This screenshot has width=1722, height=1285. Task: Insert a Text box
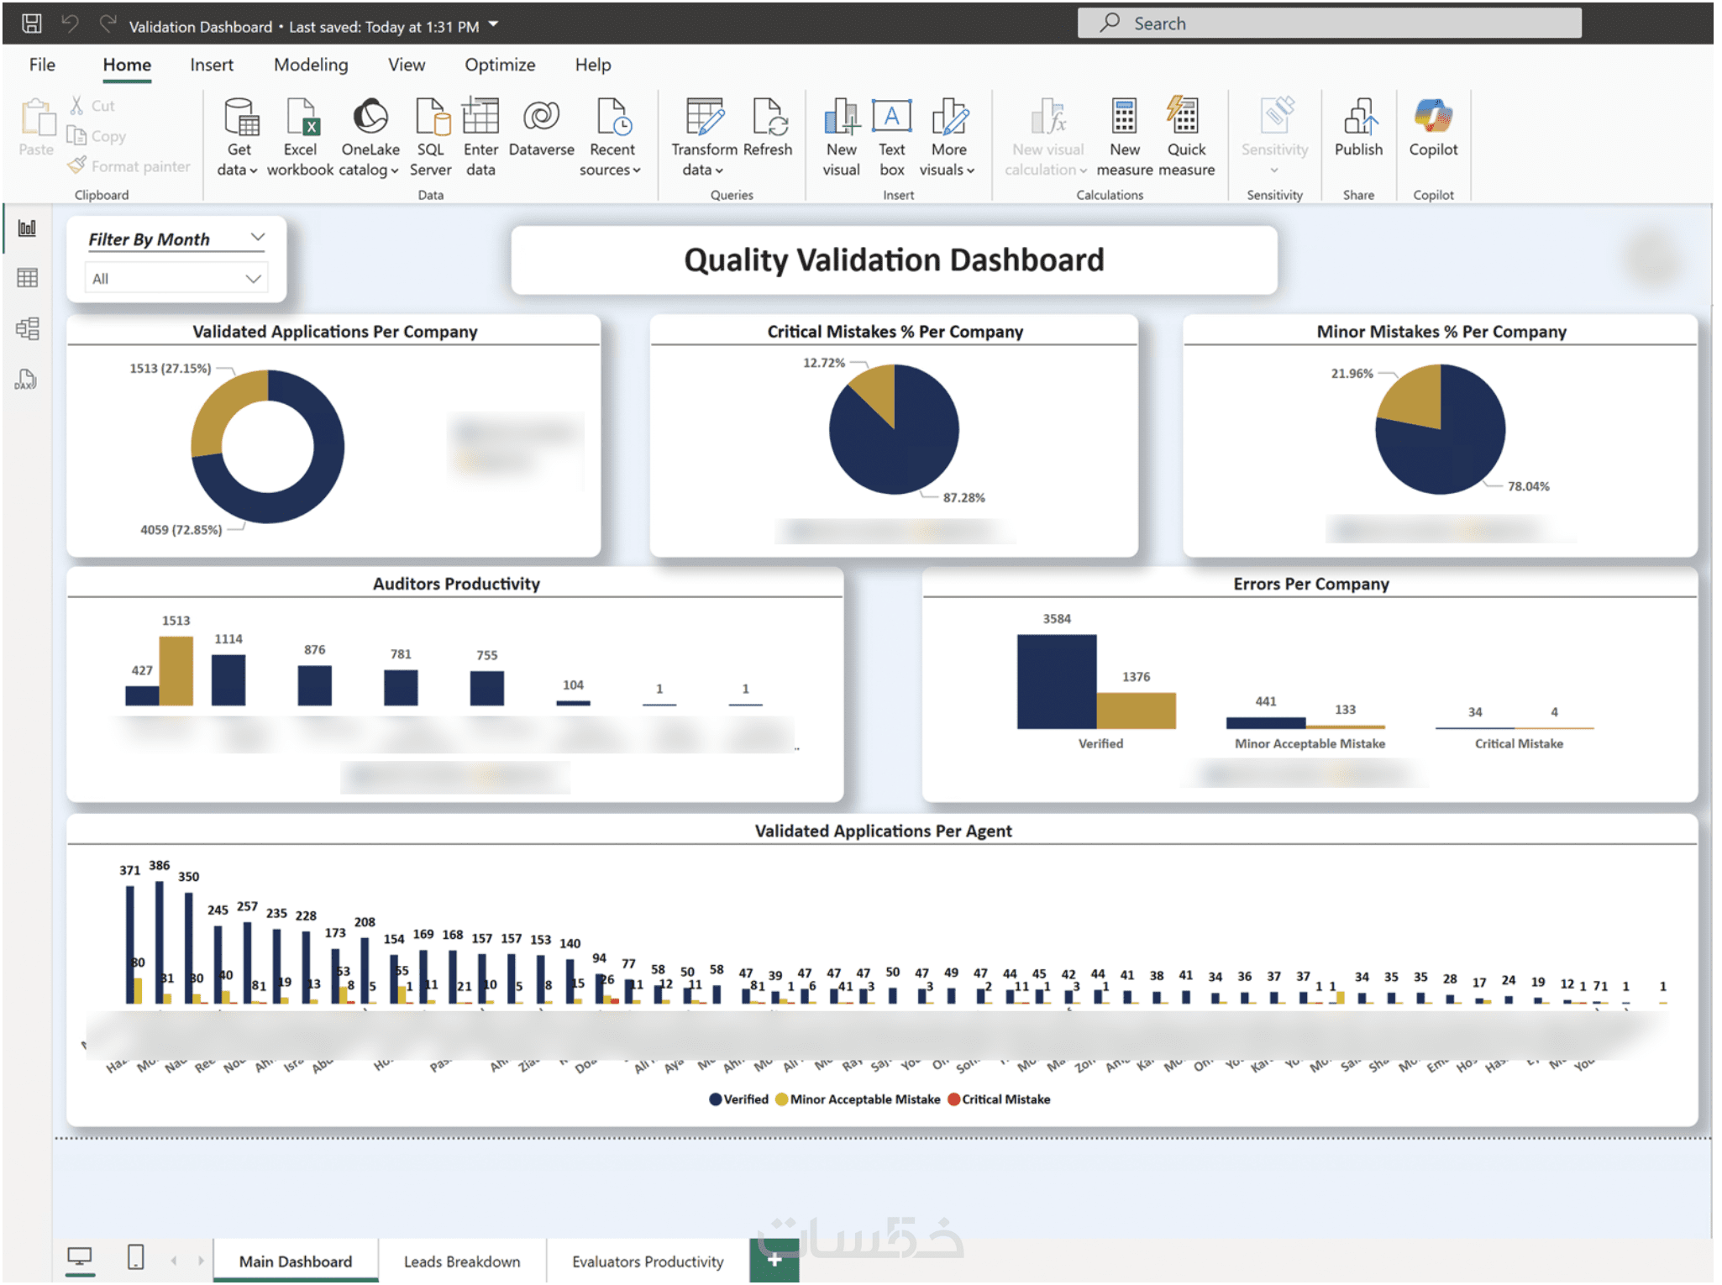(891, 118)
